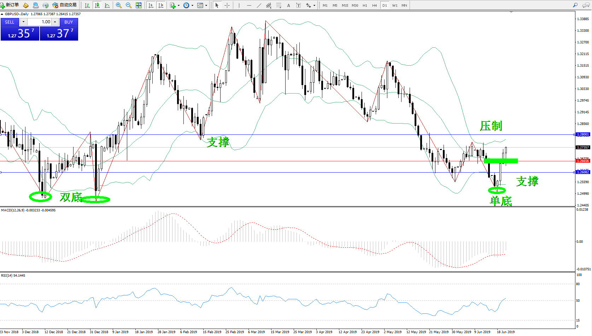This screenshot has height=336, width=592.
Task: Expand Periods clock dropdown arrow
Action: click(x=192, y=5)
